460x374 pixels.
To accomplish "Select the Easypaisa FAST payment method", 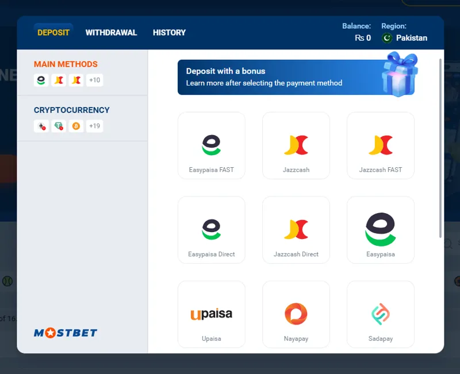I will 212,145.
